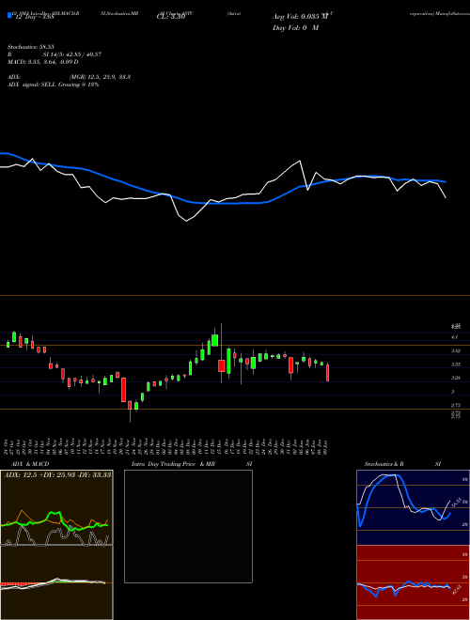The width and height of the screenshot is (470, 620).
Task: Open the ADX indicator chart panel
Action: click(x=56, y=507)
